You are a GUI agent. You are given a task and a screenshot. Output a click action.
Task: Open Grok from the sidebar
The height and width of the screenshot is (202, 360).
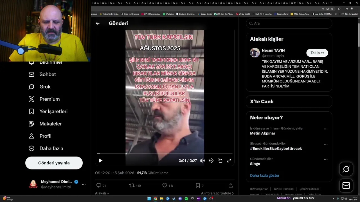click(x=40, y=87)
